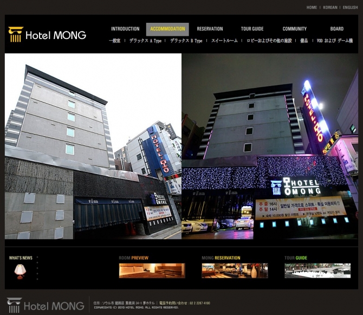
Task: Open the INTRODUCTION menu
Action: pyautogui.click(x=125, y=29)
